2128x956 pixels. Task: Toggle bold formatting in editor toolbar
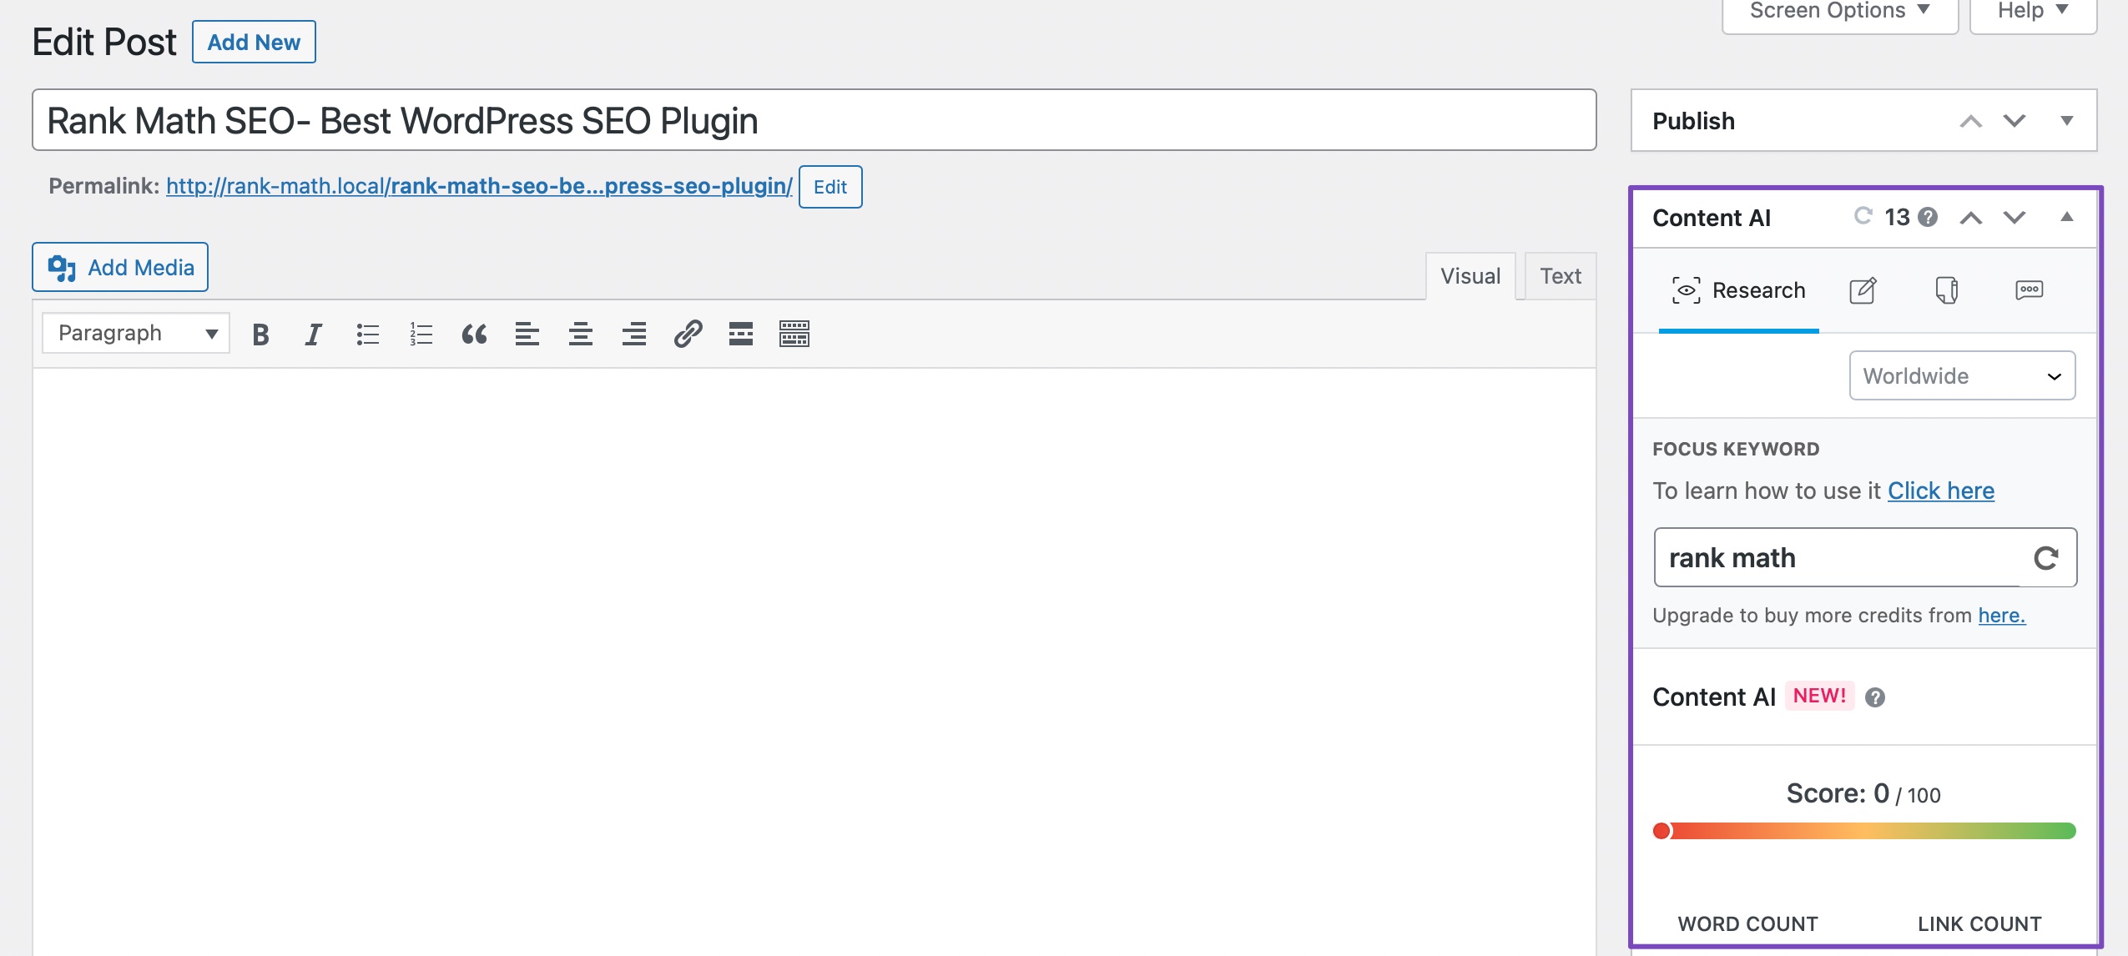pyautogui.click(x=260, y=335)
